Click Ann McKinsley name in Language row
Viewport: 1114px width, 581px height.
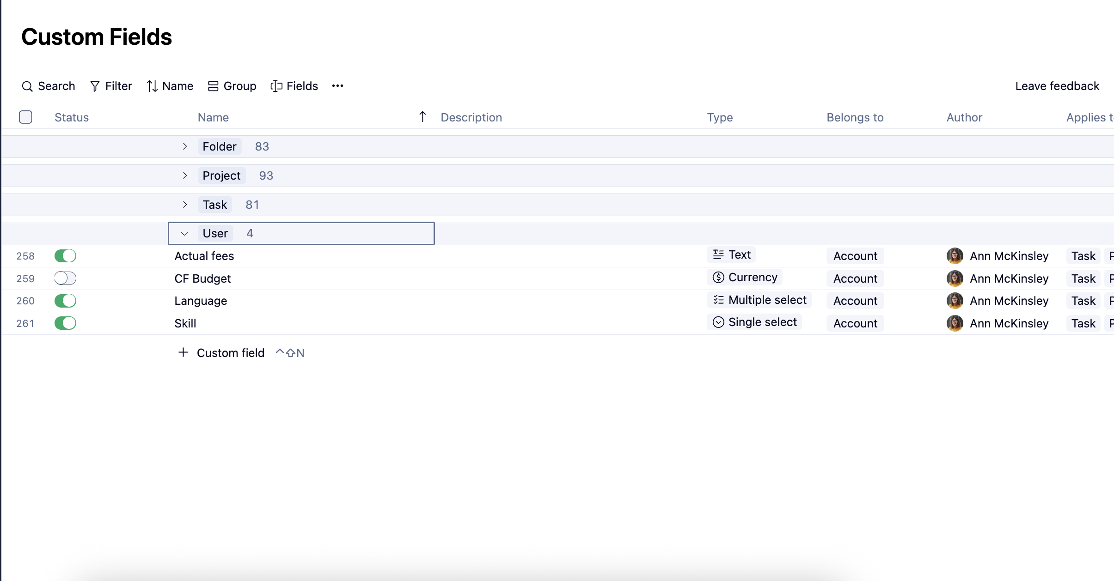1009,301
